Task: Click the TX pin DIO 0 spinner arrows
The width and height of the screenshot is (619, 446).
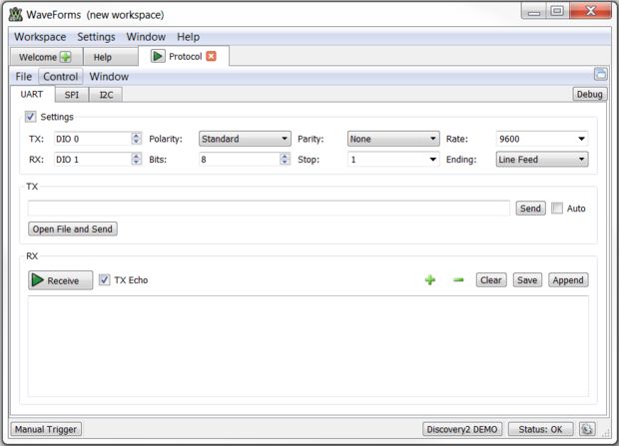Action: click(x=136, y=139)
